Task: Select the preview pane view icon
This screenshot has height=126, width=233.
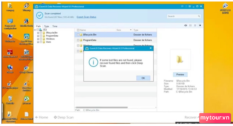Action: coord(200,25)
